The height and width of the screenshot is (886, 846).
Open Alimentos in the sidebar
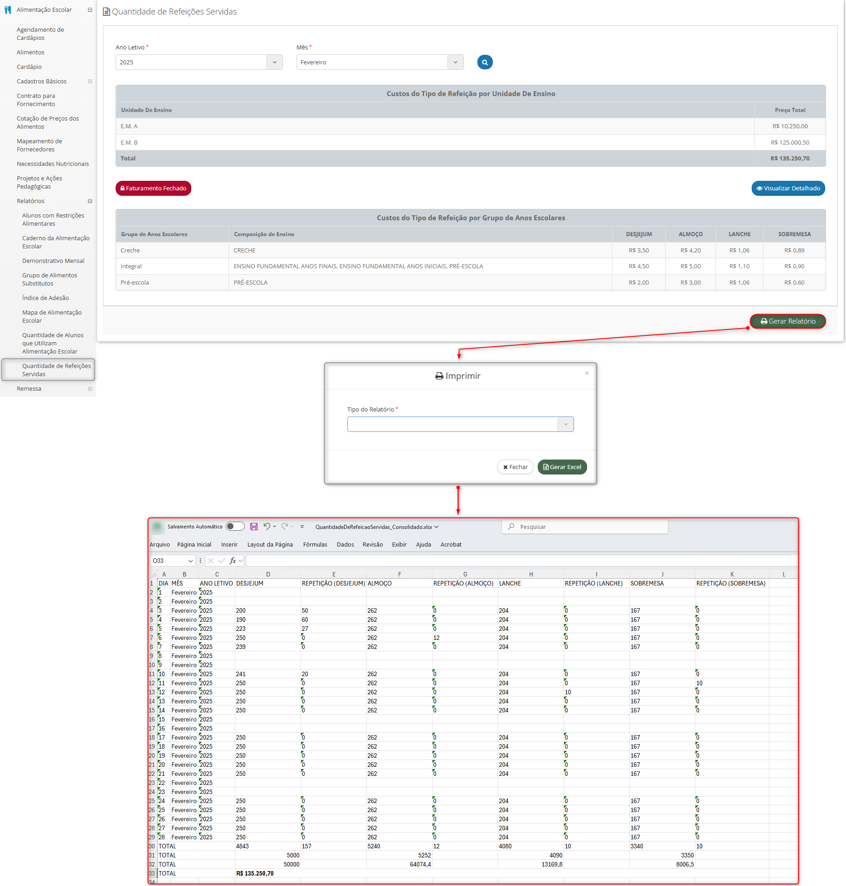(30, 52)
